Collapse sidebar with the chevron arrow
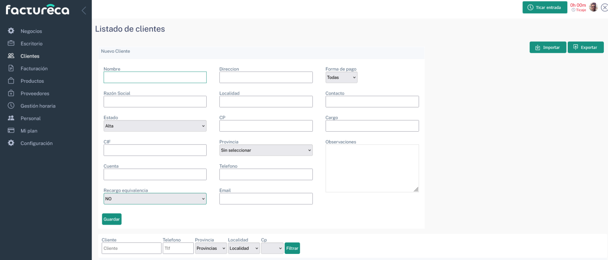Viewport: 608px width, 260px height. pos(84,10)
